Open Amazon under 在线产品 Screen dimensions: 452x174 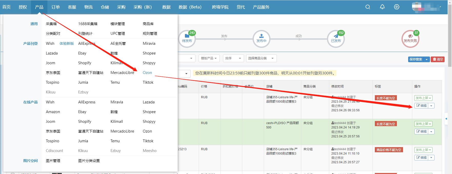click(53, 112)
